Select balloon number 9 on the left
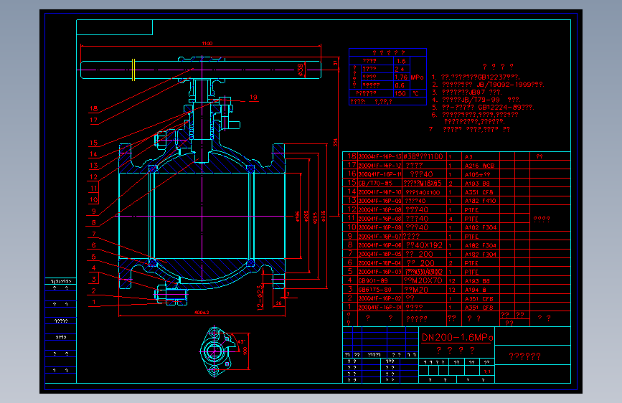Image resolution: width=622 pixels, height=403 pixels. click(x=93, y=212)
